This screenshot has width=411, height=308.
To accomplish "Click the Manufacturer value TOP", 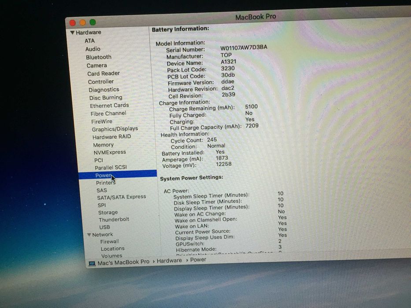I will (x=226, y=55).
